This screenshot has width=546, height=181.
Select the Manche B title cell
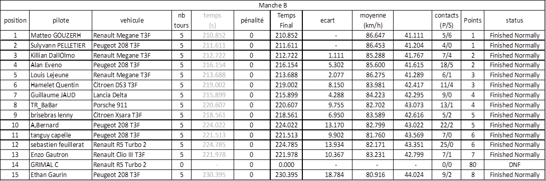pos(273,5)
